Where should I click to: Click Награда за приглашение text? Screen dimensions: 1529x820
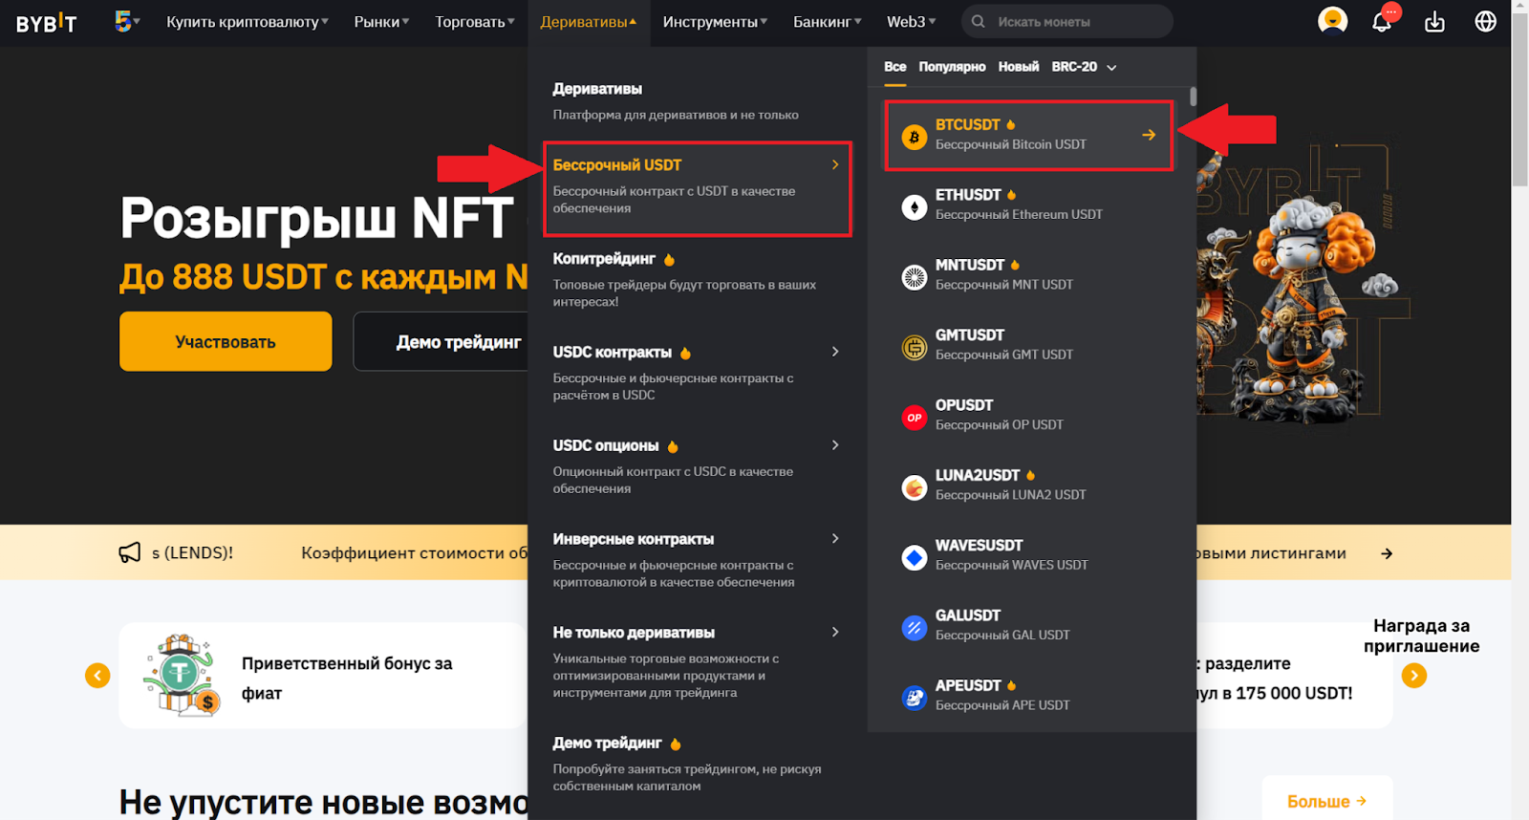click(x=1421, y=636)
